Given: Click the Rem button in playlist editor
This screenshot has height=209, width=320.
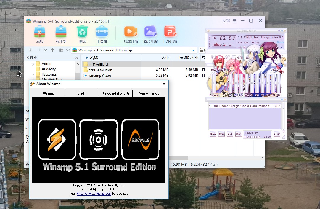Looking at the screenshot, I should point(221,134).
